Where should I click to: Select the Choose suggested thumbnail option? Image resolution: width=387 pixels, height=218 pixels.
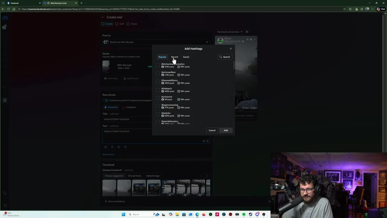coord(114,176)
